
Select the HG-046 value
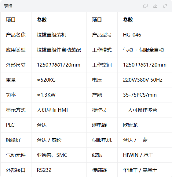pos(132,35)
